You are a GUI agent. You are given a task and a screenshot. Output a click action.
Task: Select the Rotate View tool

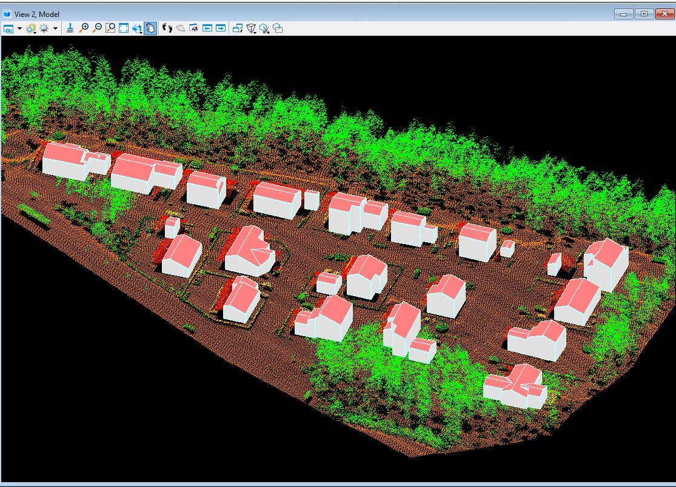click(137, 28)
